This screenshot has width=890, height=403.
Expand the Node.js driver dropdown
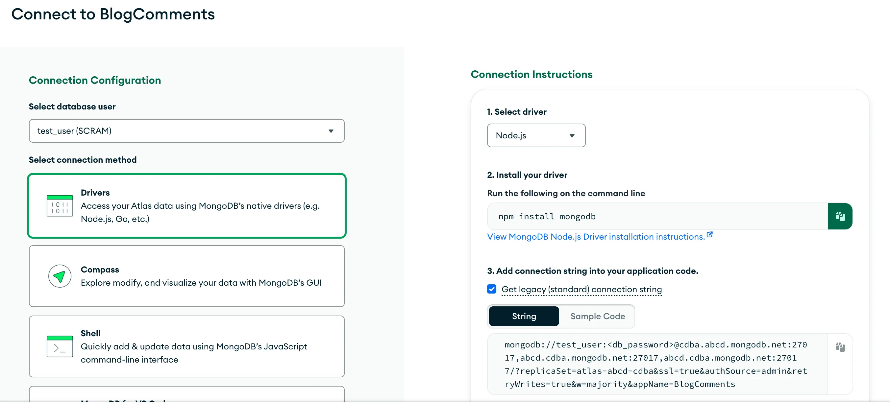(x=536, y=136)
